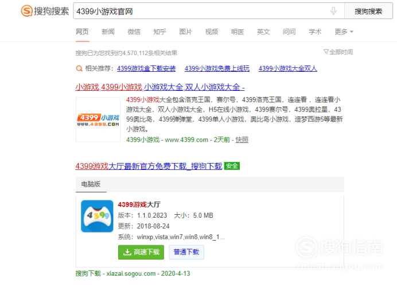Screen dimensions: 397x286
Task: Switch to the 新闻 tab
Action: click(x=108, y=32)
